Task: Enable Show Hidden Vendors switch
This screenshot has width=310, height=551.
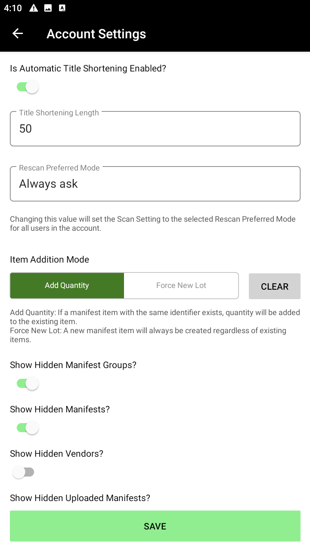Action: 23,472
